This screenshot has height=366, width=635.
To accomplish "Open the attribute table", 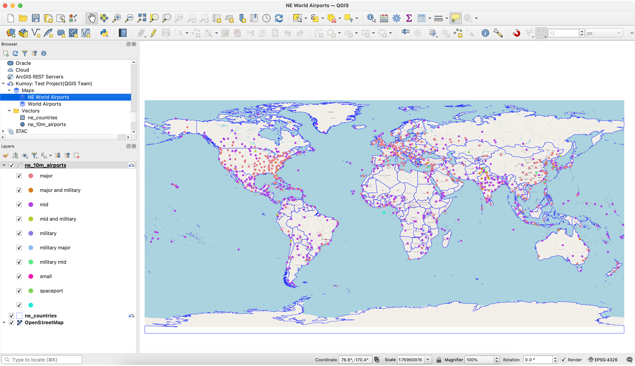I will pyautogui.click(x=422, y=18).
